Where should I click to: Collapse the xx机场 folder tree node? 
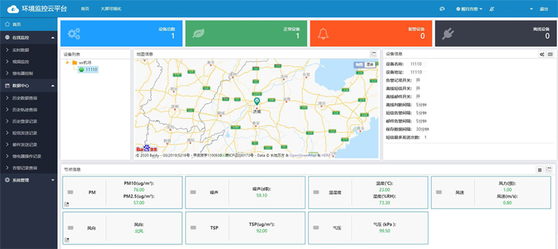coord(68,63)
